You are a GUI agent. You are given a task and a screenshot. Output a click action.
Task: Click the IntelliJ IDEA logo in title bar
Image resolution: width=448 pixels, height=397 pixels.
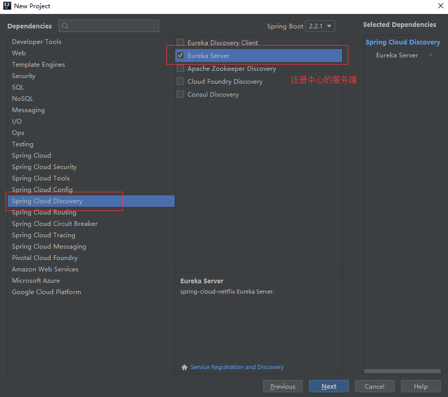[x=7, y=6]
